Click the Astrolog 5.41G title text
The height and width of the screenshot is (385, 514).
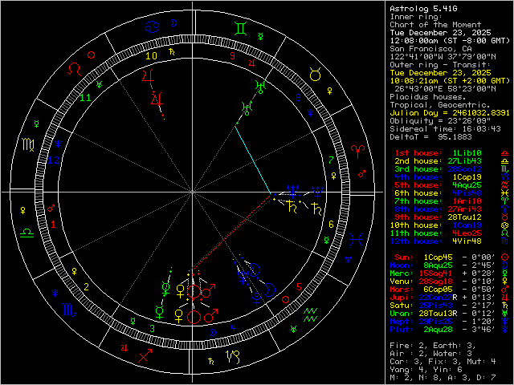[x=418, y=7]
